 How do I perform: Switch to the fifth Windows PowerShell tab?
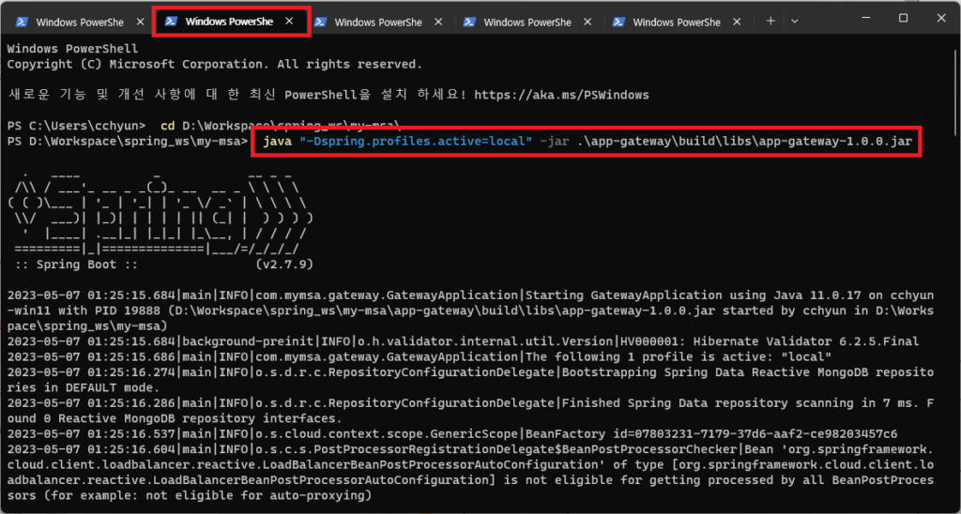(x=677, y=23)
